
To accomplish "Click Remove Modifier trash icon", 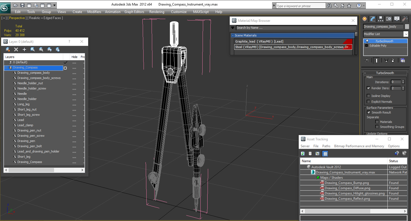I will coord(393,60).
